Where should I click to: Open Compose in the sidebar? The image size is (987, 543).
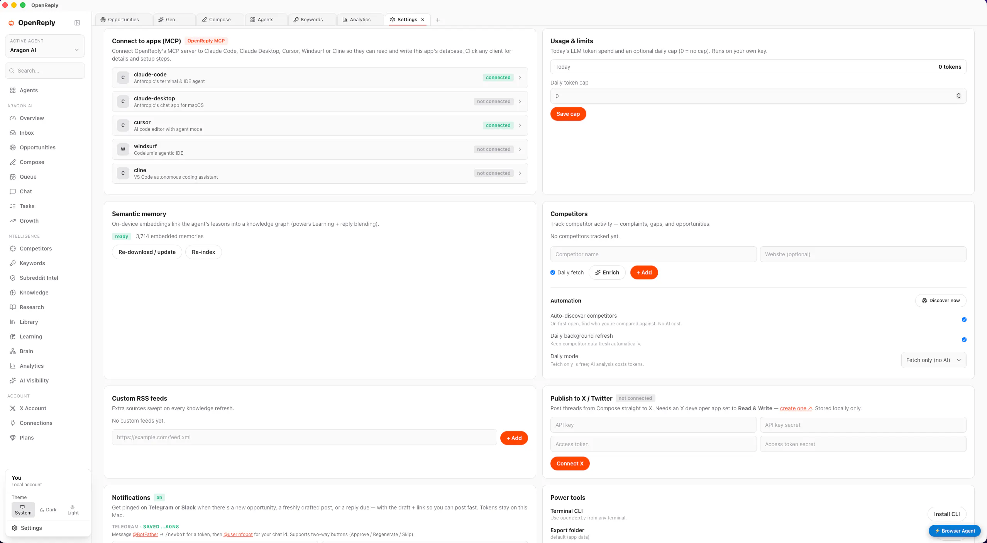click(32, 162)
